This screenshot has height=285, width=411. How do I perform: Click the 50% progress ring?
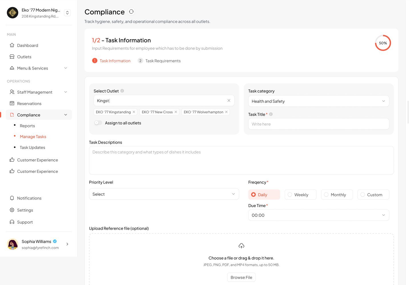[x=383, y=43]
